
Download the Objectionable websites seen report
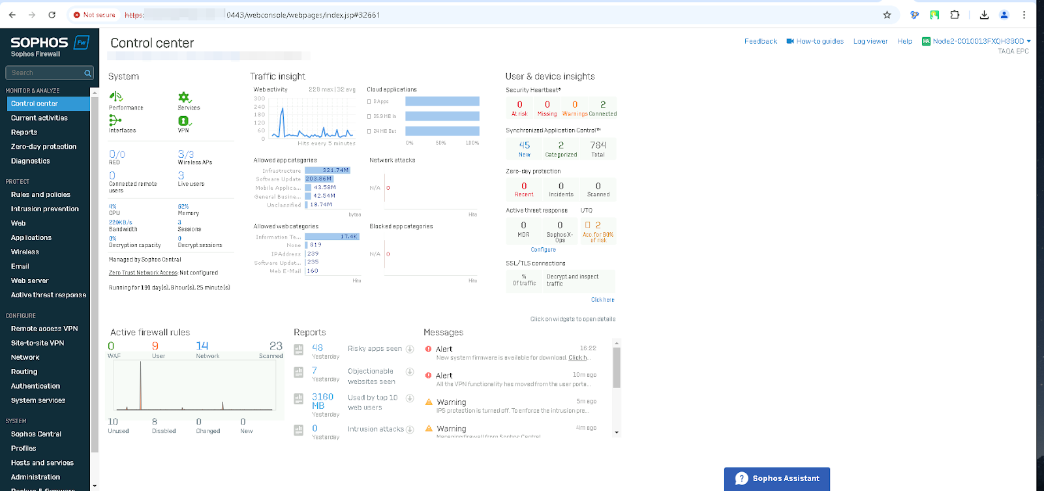(410, 372)
